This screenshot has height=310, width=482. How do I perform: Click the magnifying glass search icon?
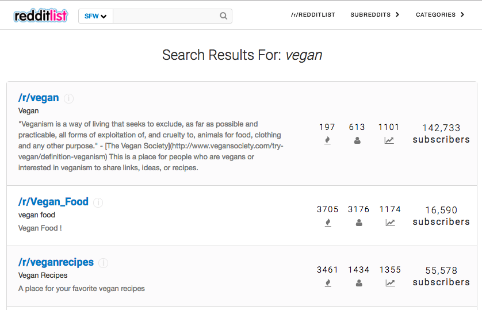pos(224,16)
